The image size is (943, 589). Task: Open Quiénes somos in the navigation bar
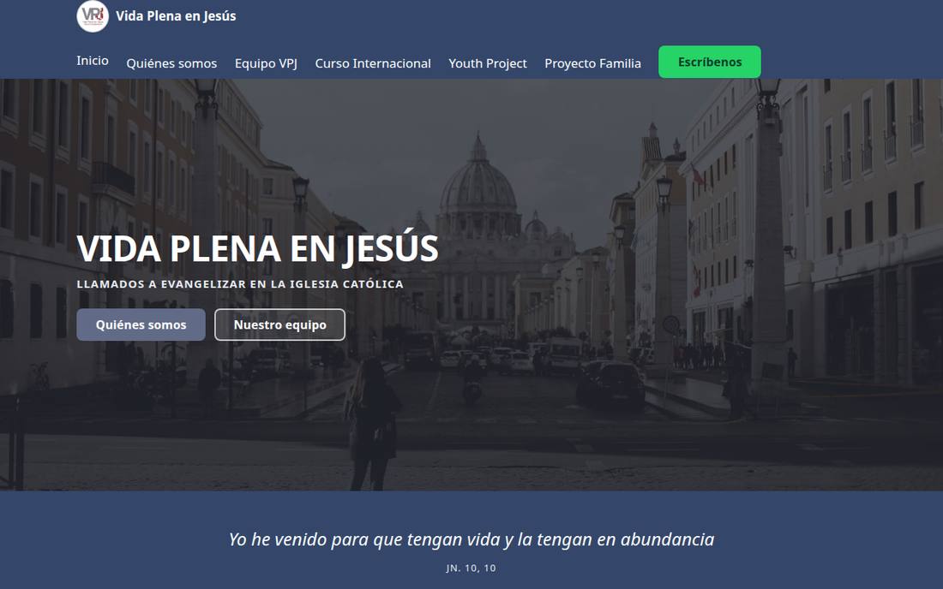click(171, 63)
